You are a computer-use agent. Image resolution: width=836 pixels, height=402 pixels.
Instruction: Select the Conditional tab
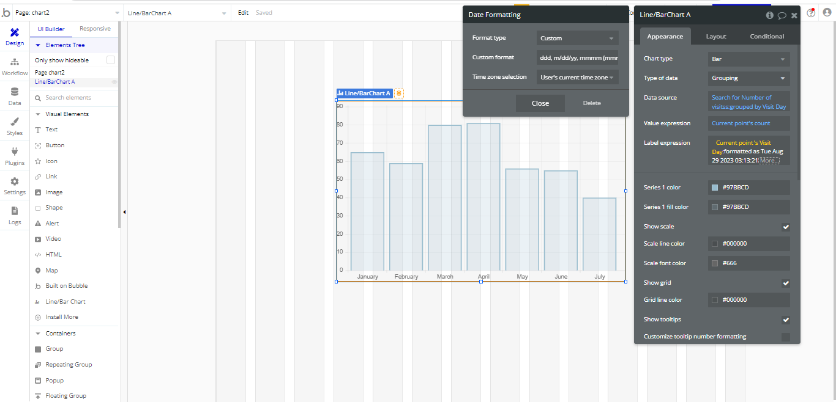point(767,36)
